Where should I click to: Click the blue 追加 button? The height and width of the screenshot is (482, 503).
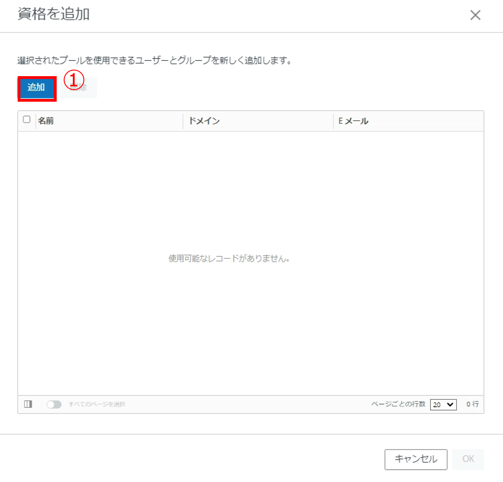(x=37, y=88)
